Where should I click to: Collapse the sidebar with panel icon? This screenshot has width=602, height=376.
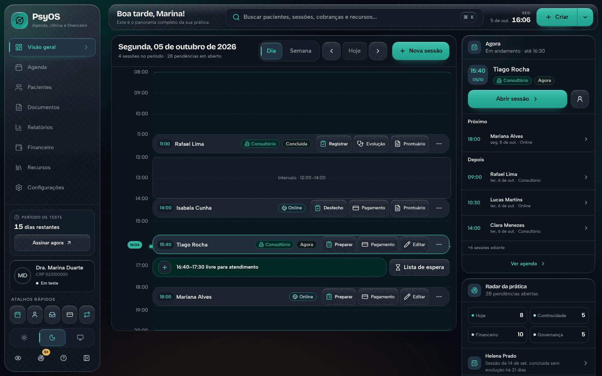point(87,358)
